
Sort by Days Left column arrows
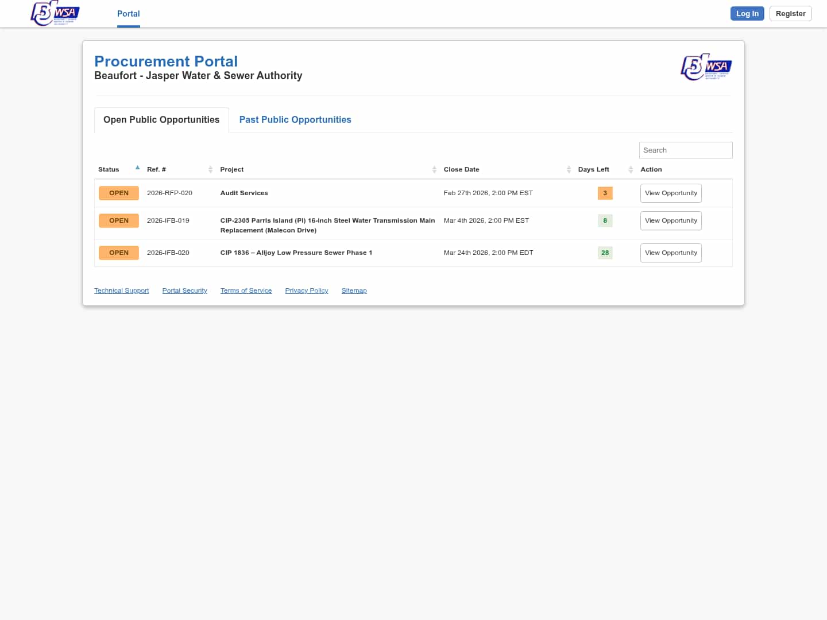[631, 169]
